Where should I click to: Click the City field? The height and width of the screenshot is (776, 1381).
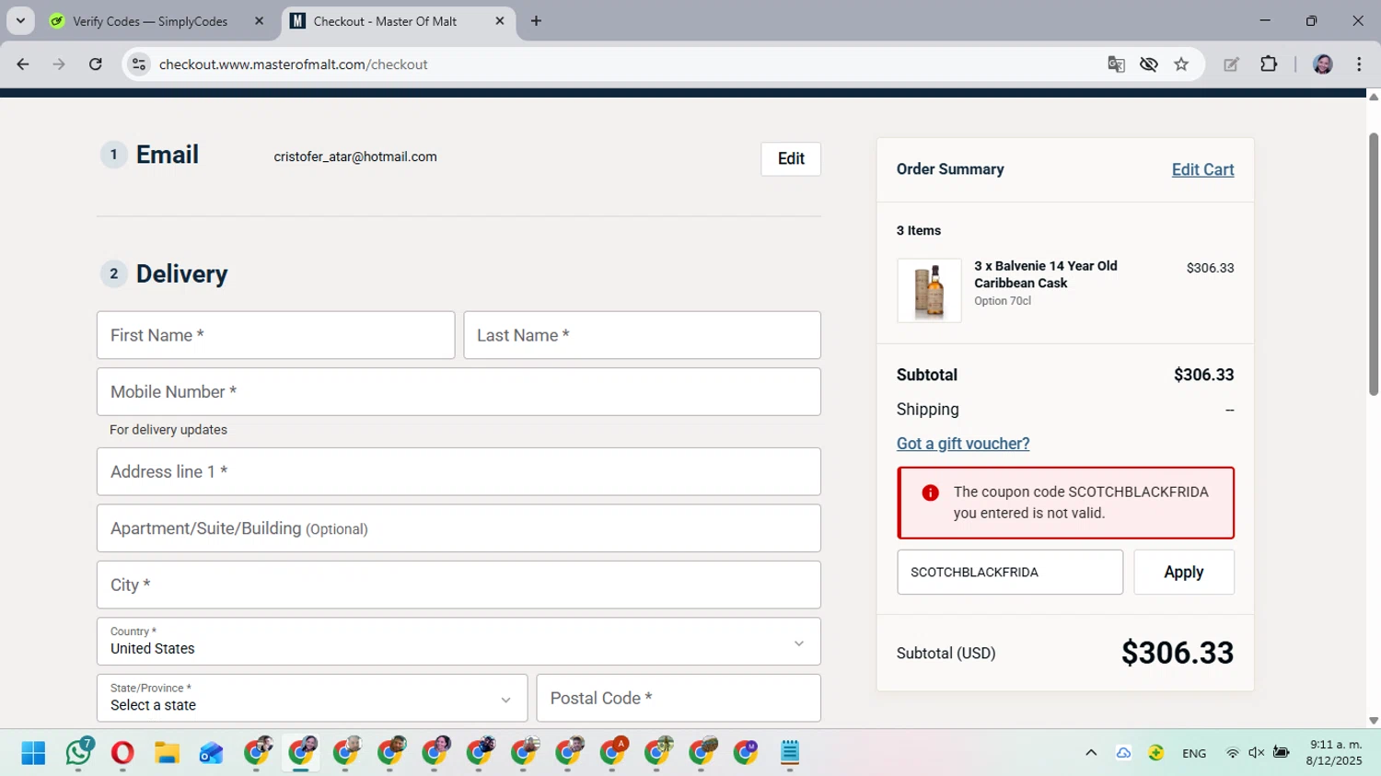coord(458,585)
